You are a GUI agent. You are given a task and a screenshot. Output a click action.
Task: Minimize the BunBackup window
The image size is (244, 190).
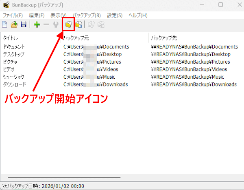click(202, 5)
